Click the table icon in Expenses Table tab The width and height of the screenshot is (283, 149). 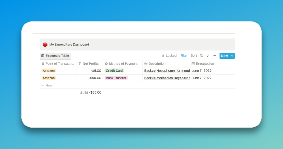43,56
